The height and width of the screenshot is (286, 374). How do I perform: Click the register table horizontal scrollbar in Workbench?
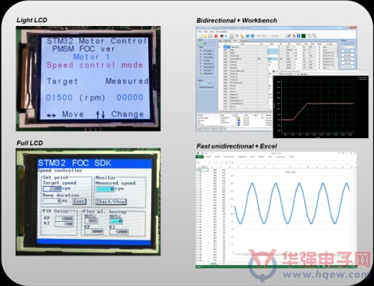tap(245, 111)
